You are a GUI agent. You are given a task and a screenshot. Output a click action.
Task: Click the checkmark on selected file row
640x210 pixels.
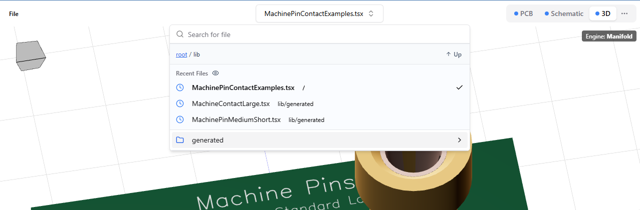(460, 87)
